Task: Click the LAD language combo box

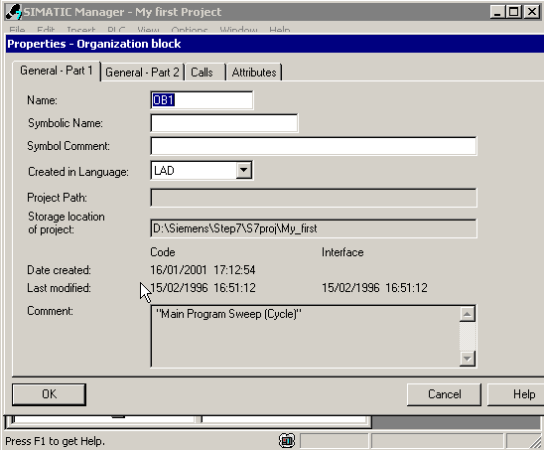Action: coord(202,170)
